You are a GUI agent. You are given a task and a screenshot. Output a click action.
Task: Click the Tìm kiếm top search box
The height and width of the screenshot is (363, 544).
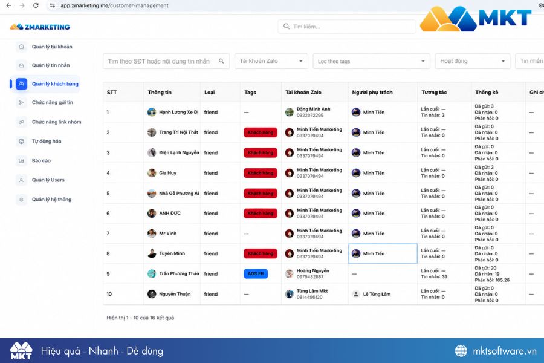(x=346, y=27)
